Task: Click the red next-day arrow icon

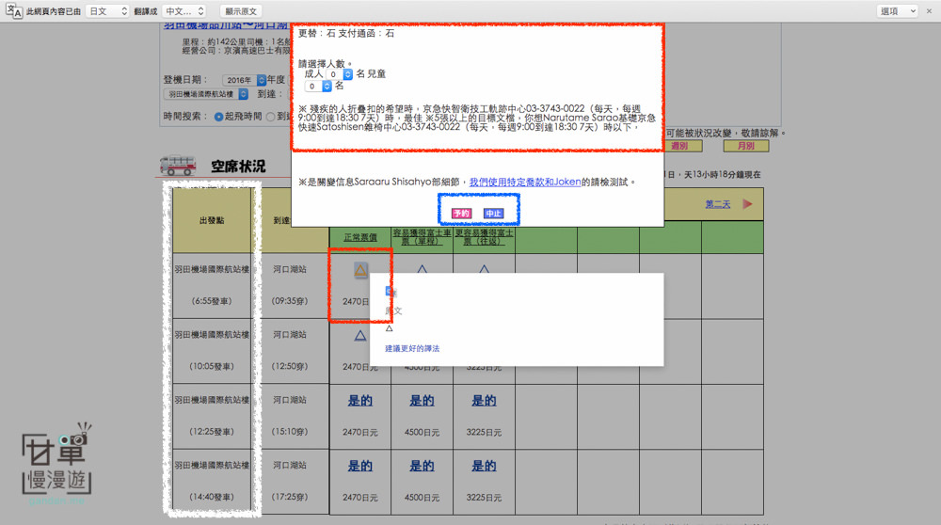Action: tap(747, 204)
